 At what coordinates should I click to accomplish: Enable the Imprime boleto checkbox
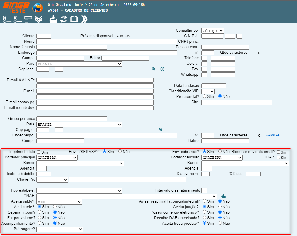39,152
